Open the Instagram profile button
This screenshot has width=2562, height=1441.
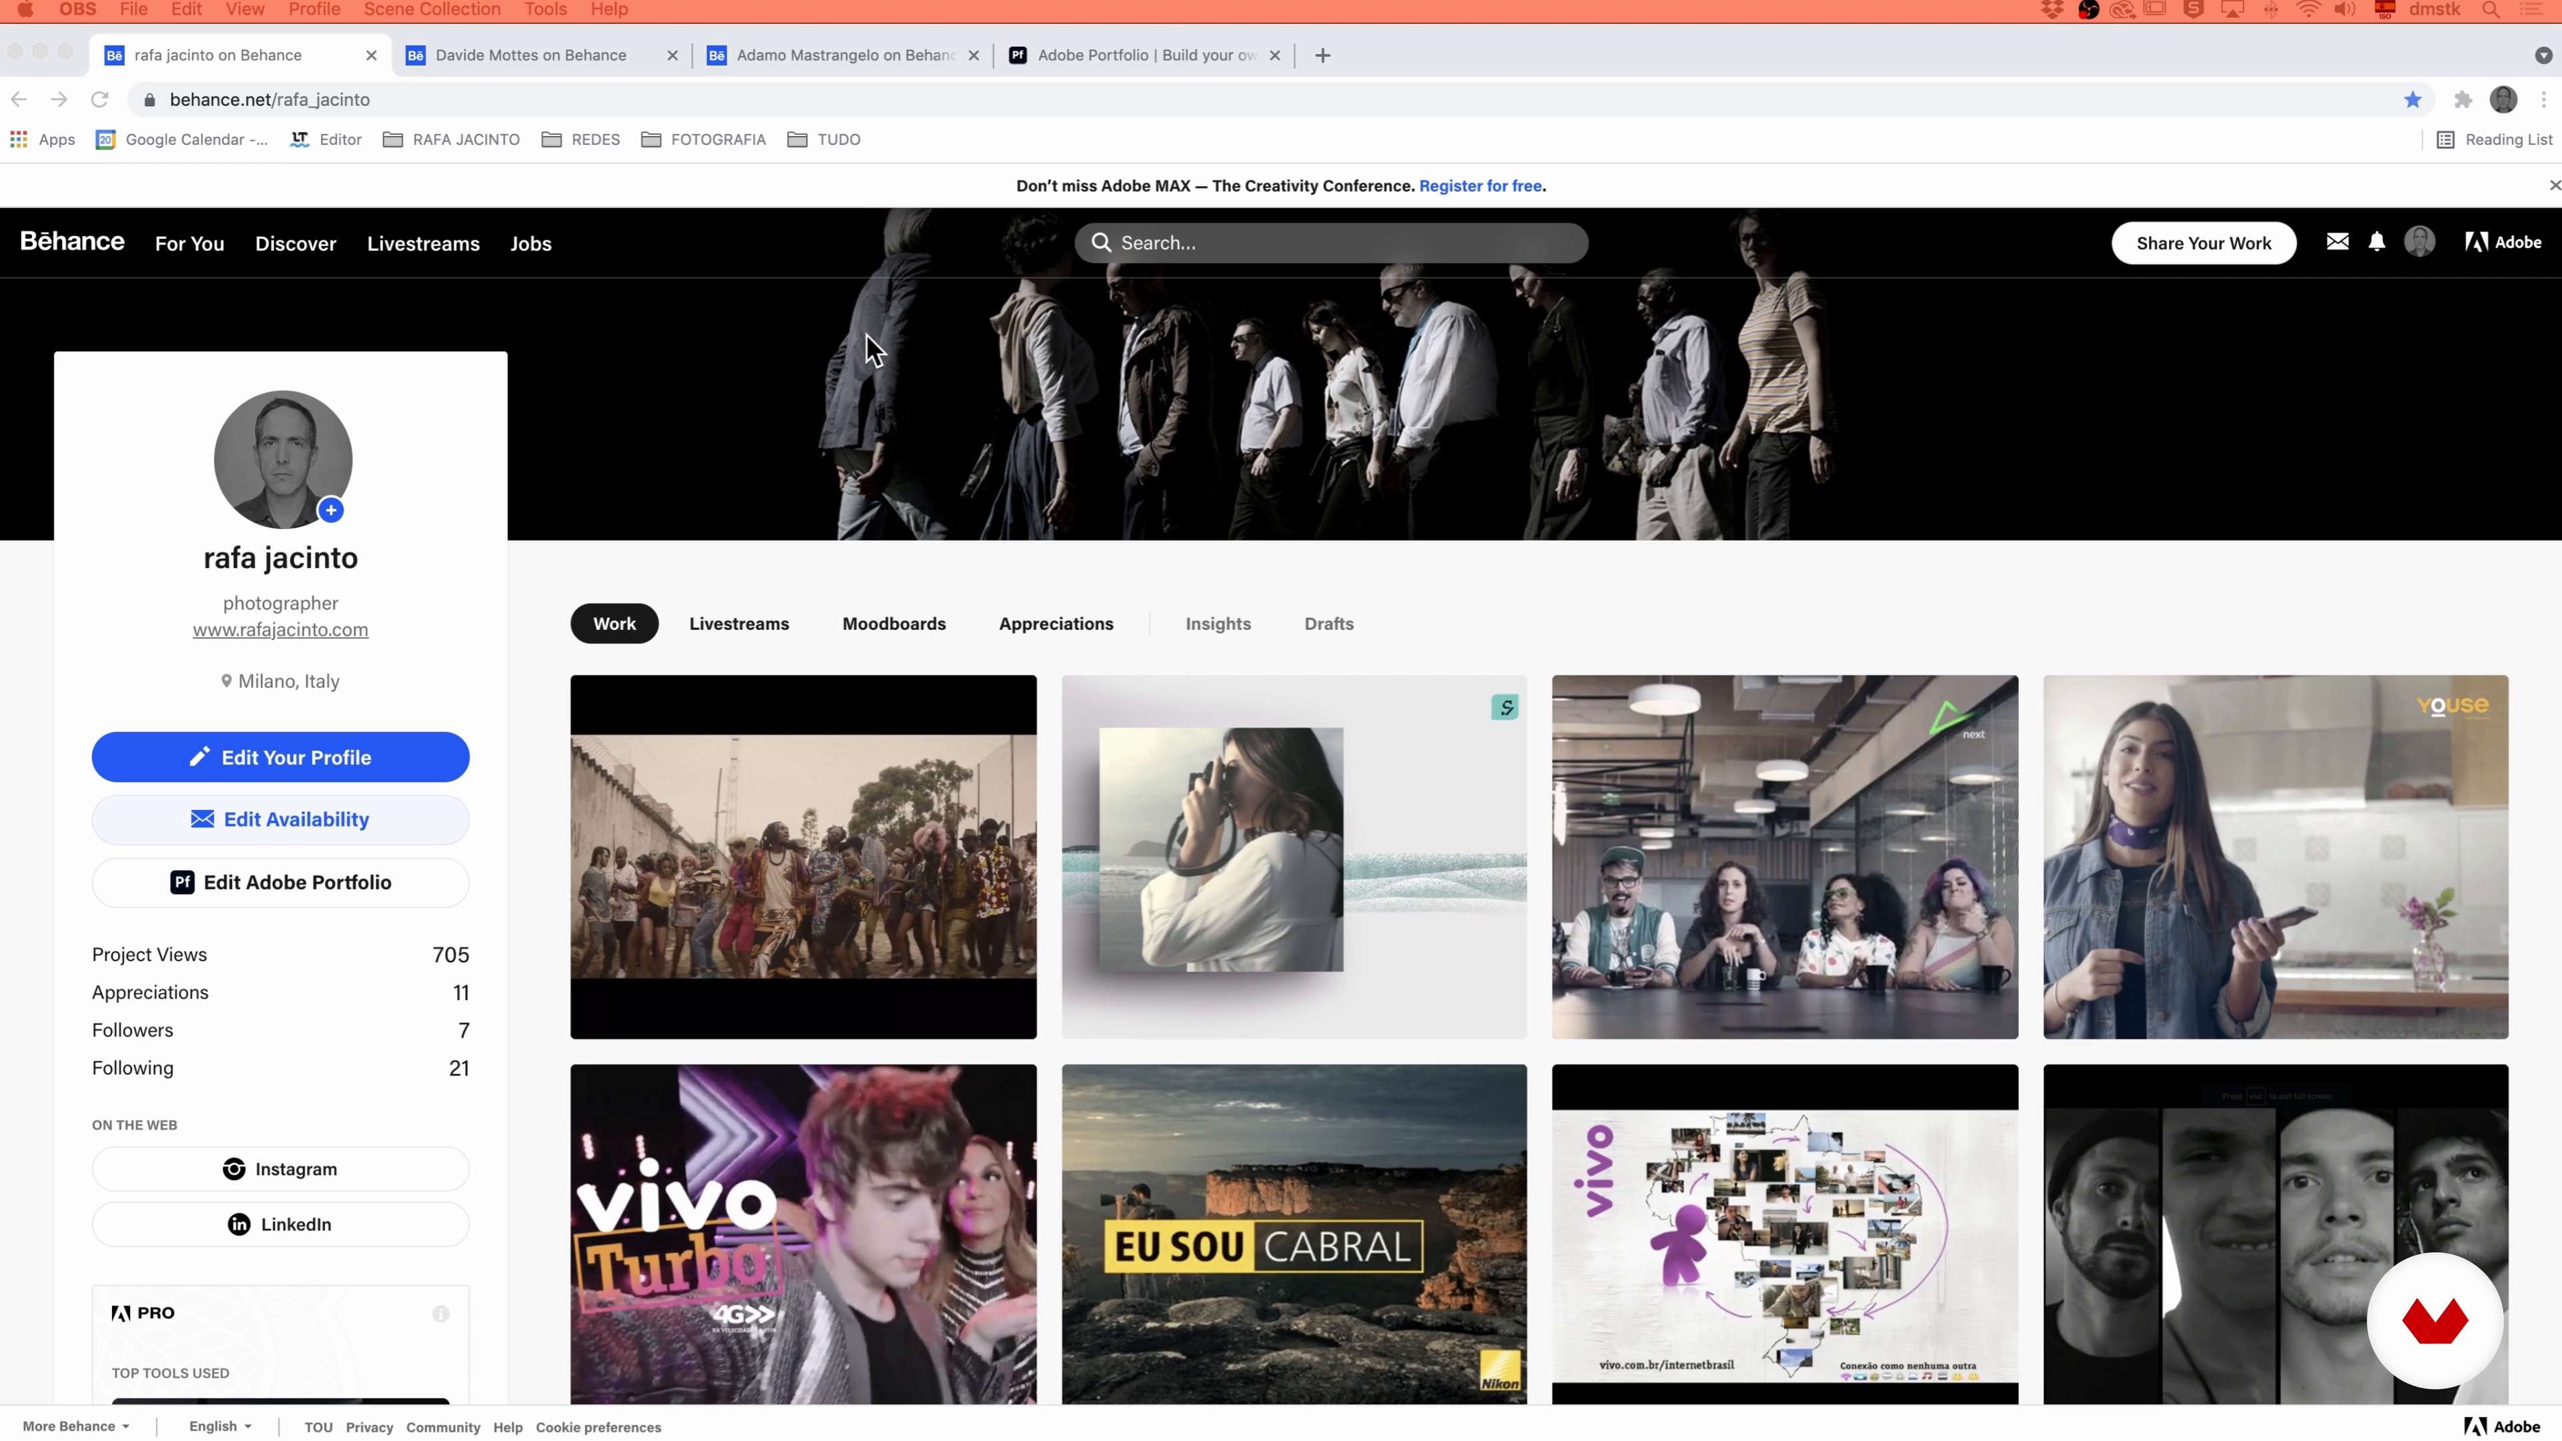(x=280, y=1169)
